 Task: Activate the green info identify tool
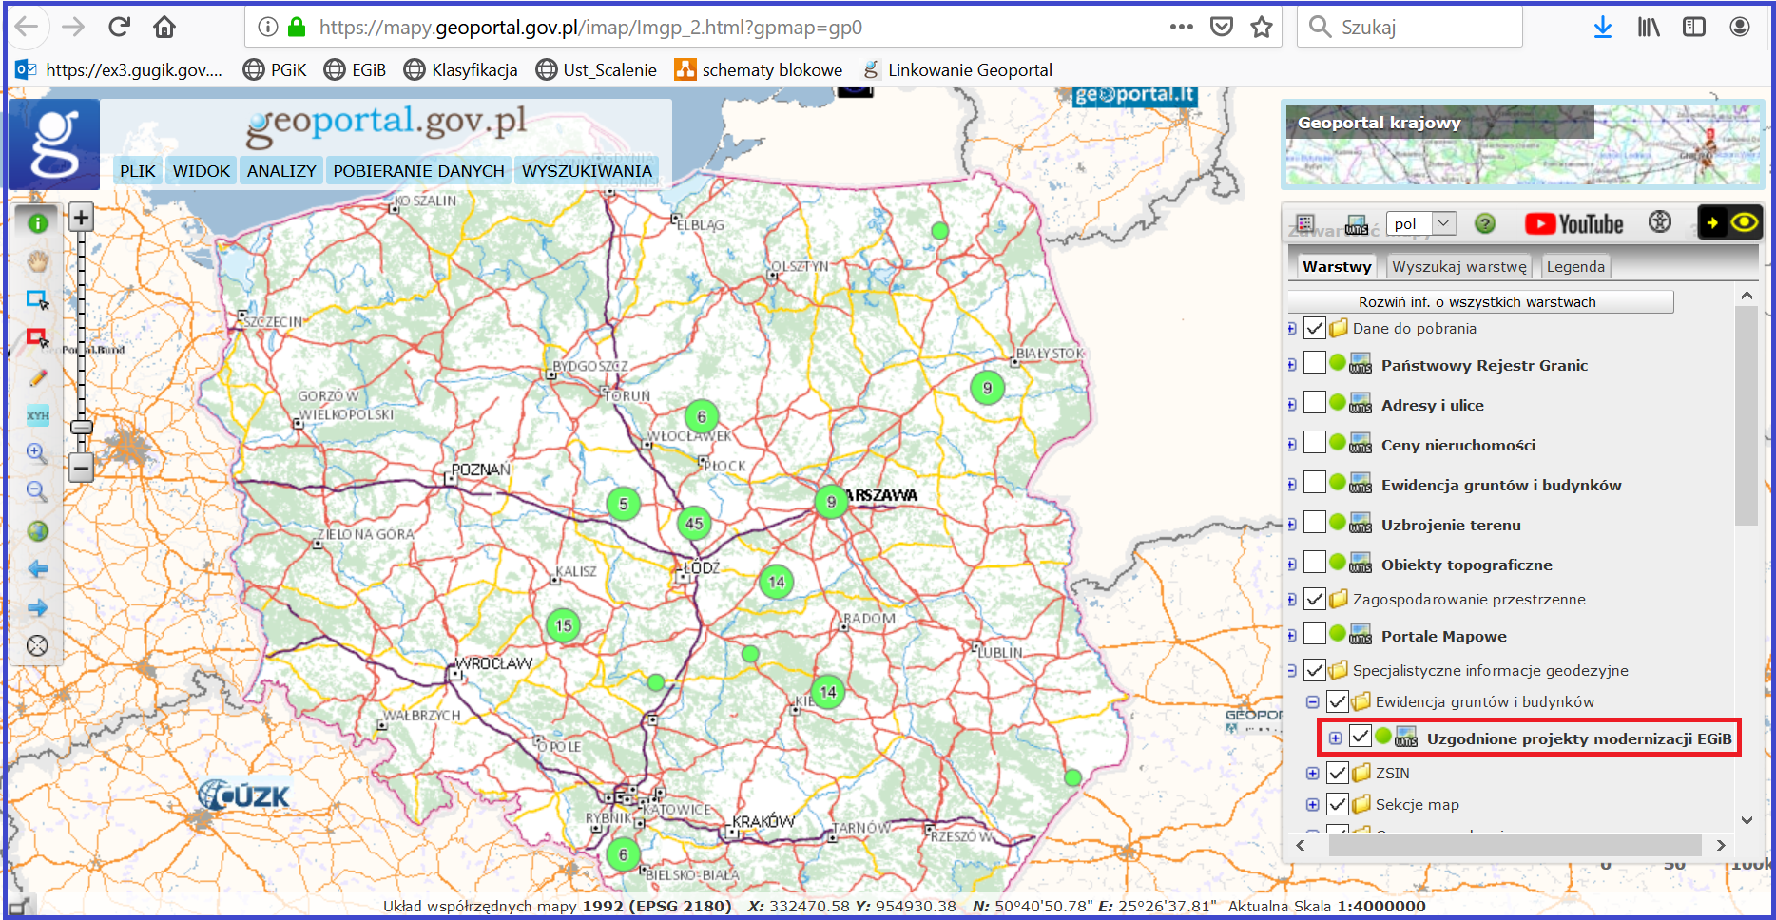37,223
